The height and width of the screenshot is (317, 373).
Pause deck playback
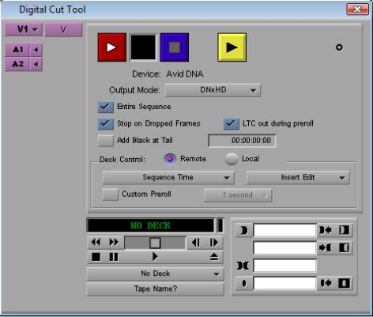pos(114,257)
